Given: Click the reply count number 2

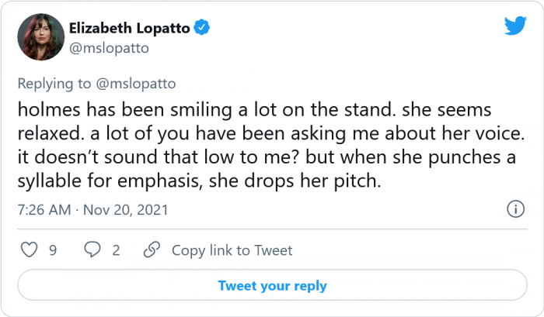Looking at the screenshot, I should [116, 250].
